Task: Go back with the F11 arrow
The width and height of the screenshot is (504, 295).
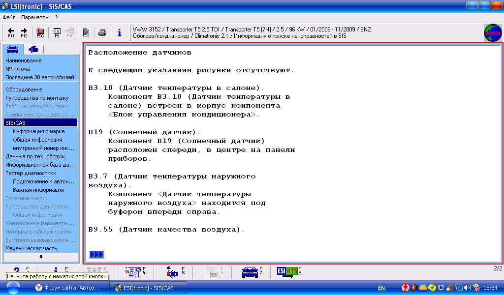Action: (x=11, y=32)
